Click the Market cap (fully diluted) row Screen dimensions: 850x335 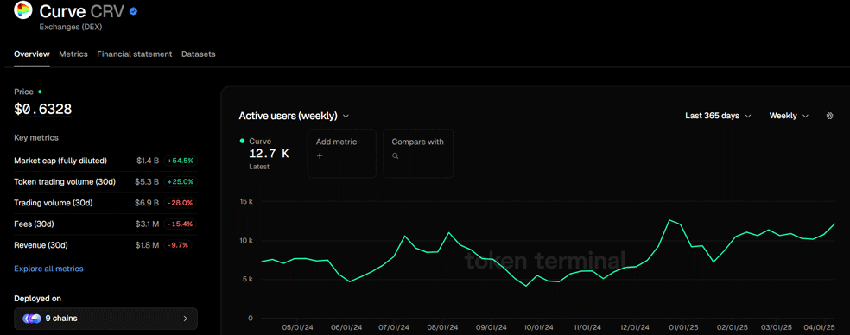click(105, 161)
